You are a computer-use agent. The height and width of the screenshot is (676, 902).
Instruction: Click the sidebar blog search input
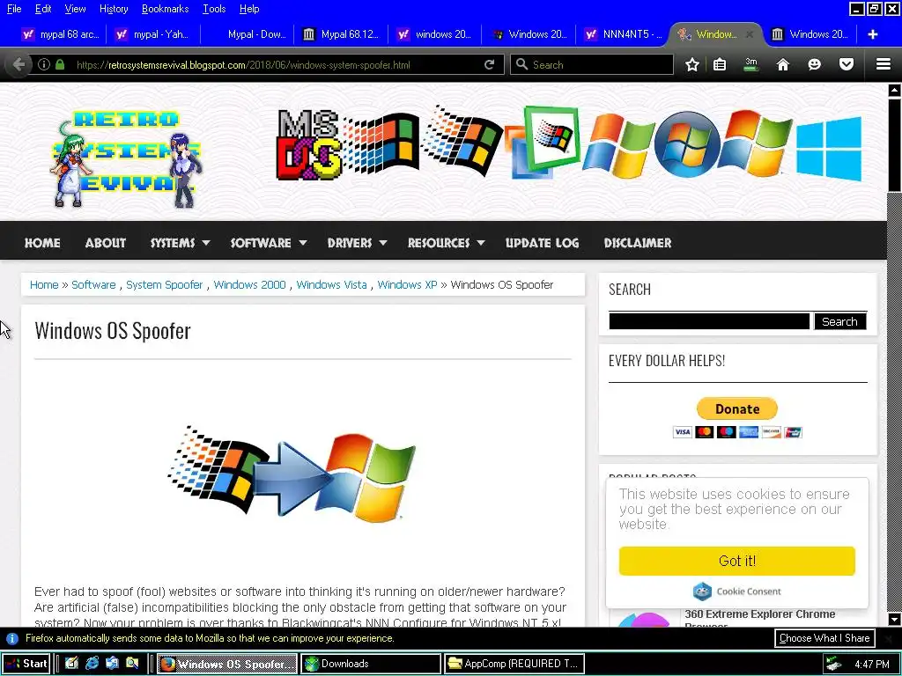tap(709, 321)
